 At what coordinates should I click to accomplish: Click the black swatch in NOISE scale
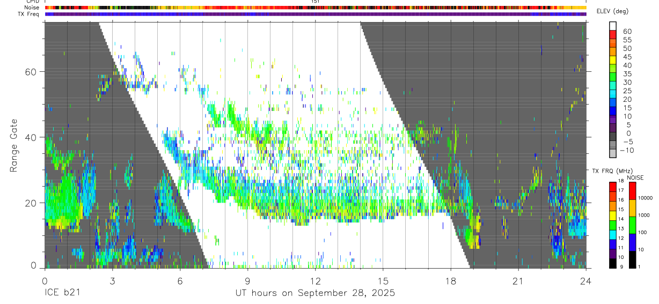click(632, 259)
